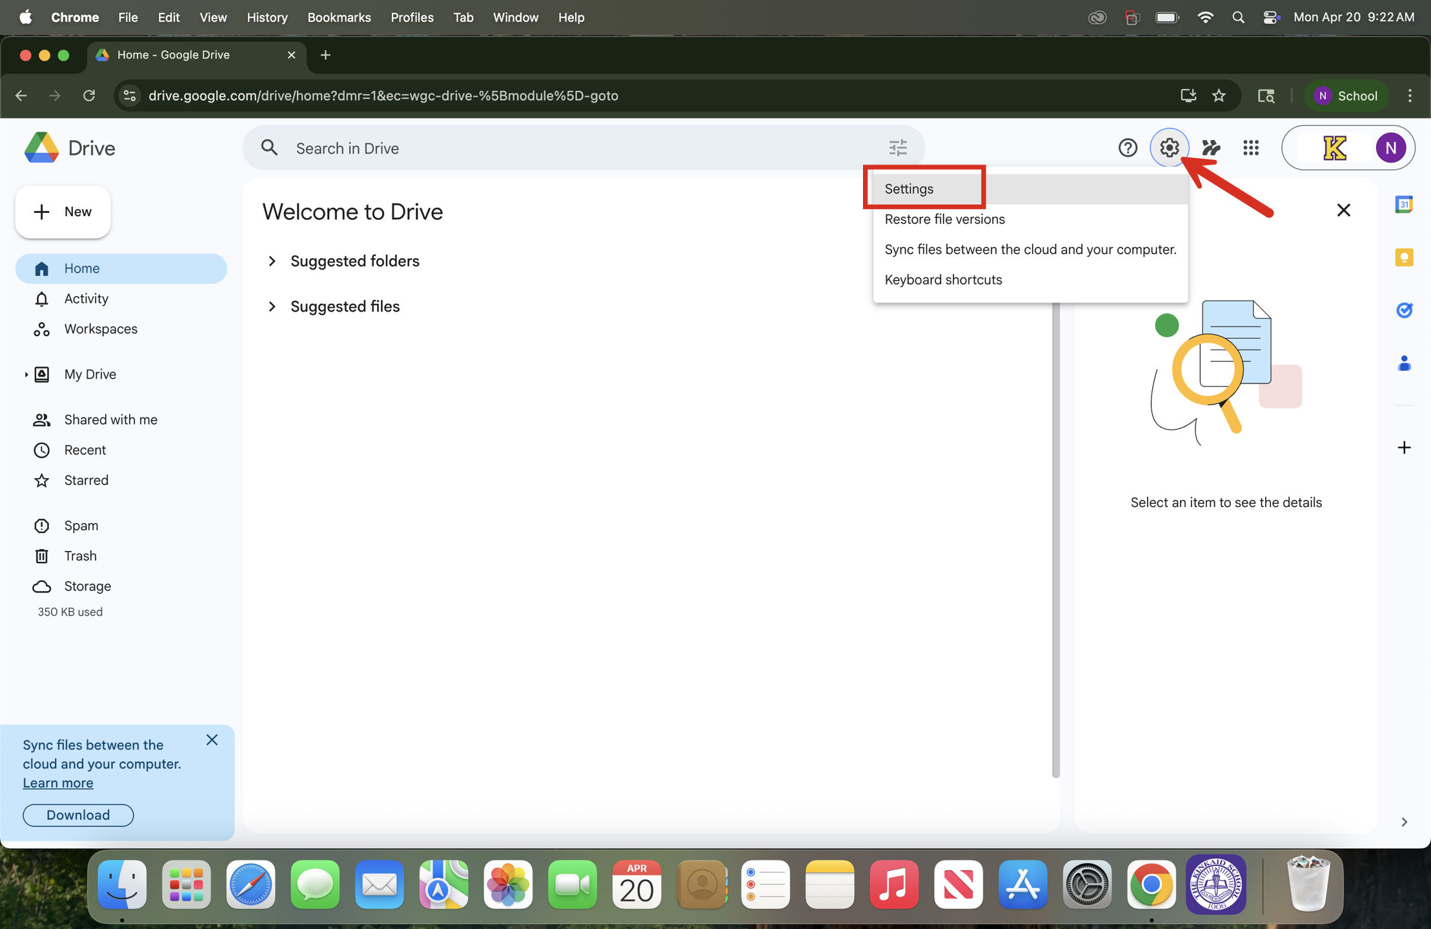This screenshot has width=1431, height=929.
Task: Collapse the side panel with the bottom chevron
Action: (x=1404, y=822)
